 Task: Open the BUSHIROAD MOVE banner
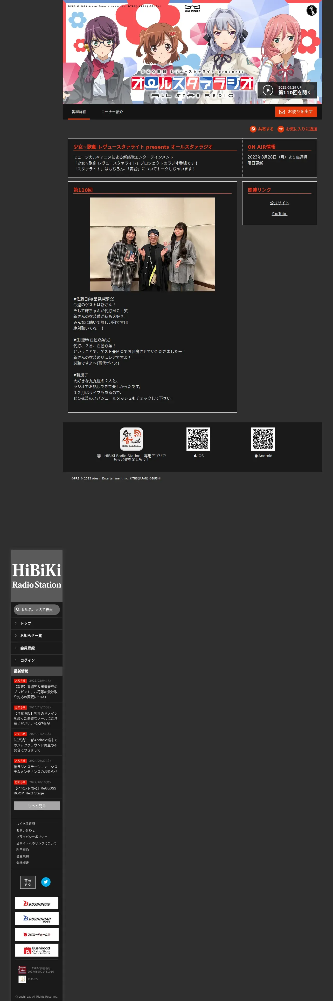37,919
